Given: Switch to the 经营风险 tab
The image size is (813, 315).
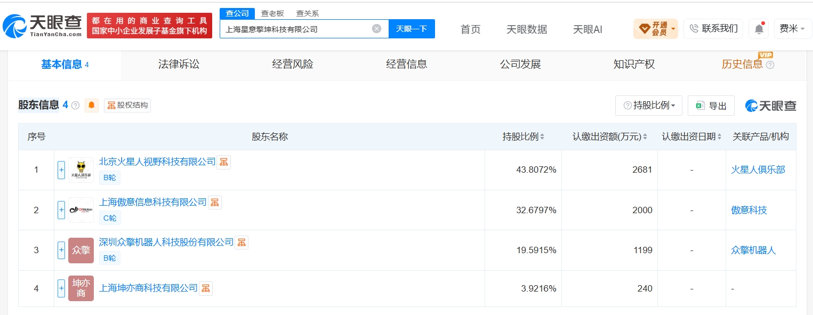Looking at the screenshot, I should point(293,64).
